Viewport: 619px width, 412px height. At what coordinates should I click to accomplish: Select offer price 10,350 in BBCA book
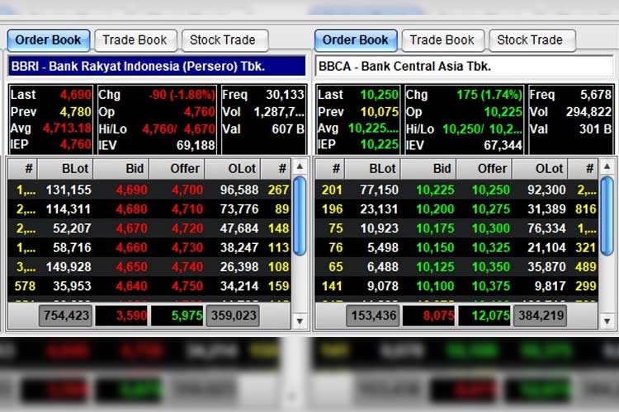491,267
